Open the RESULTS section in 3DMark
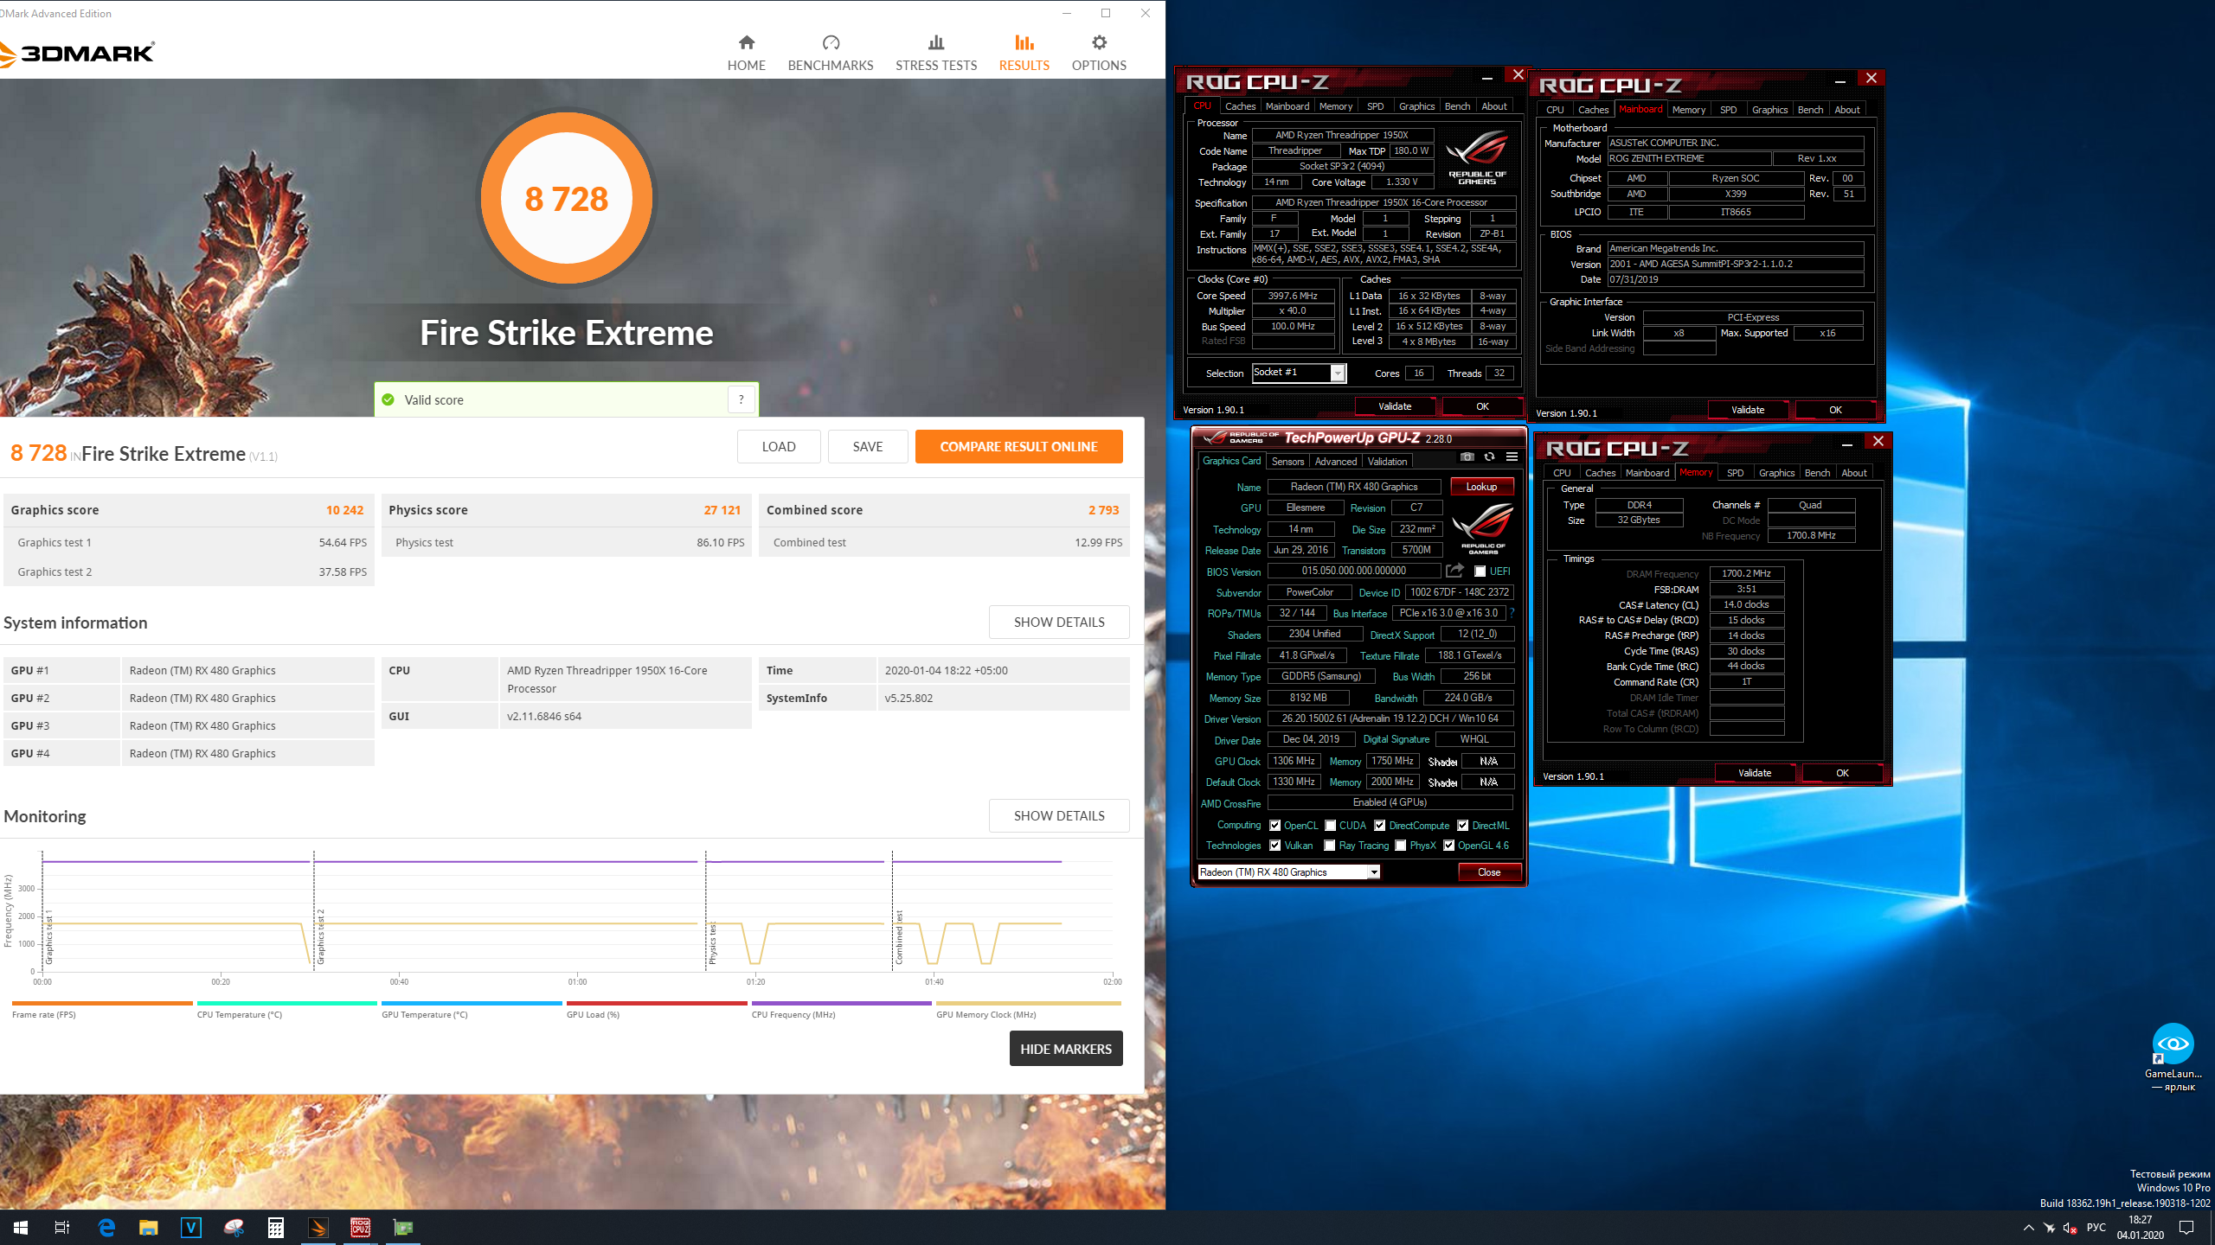 1024,53
